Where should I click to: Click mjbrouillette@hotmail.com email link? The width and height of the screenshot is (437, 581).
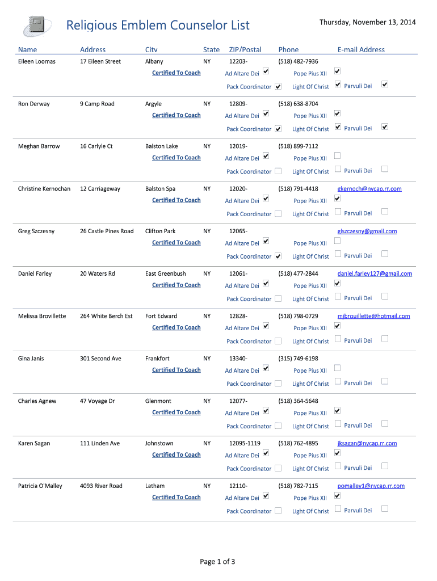click(x=373, y=316)
